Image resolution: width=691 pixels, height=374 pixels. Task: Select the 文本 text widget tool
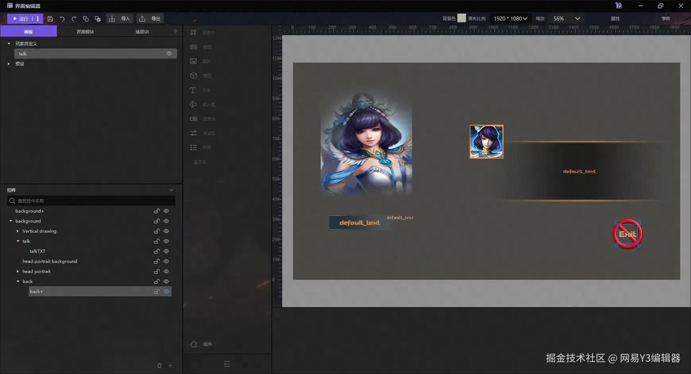click(x=201, y=90)
